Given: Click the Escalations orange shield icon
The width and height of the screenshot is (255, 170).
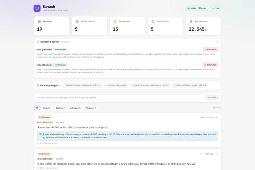Looking at the screenshot, I should pos(115,22).
